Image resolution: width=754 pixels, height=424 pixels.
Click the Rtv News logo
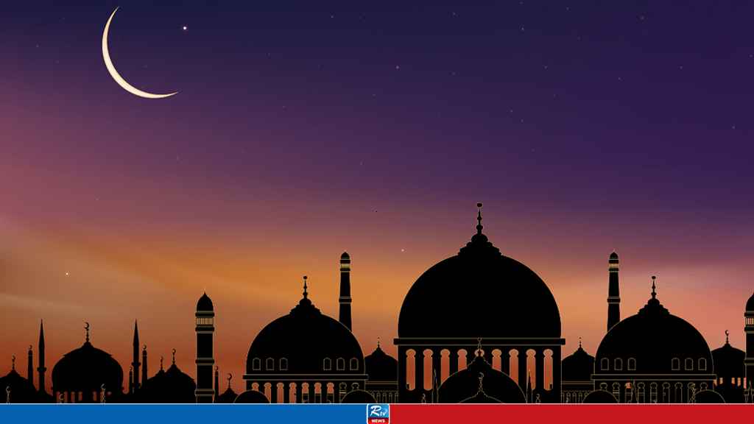click(378, 414)
